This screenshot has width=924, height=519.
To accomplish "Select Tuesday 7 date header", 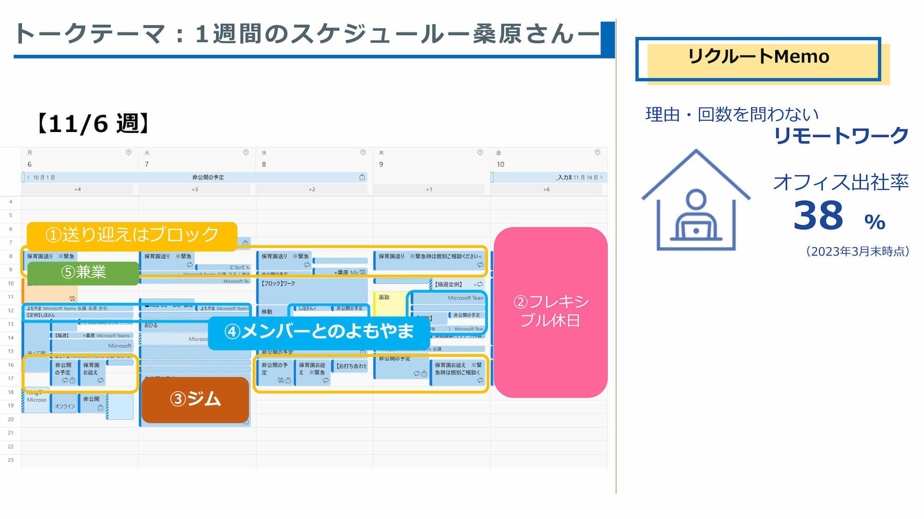I will click(x=146, y=164).
